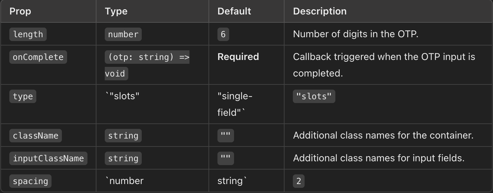
Task: Click the string type badge for className
Action: coord(123,135)
